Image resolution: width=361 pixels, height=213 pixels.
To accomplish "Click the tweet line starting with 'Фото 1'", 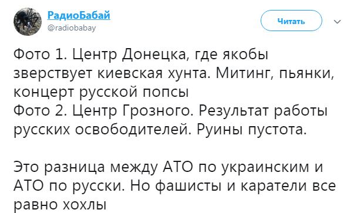I will [x=141, y=55].
